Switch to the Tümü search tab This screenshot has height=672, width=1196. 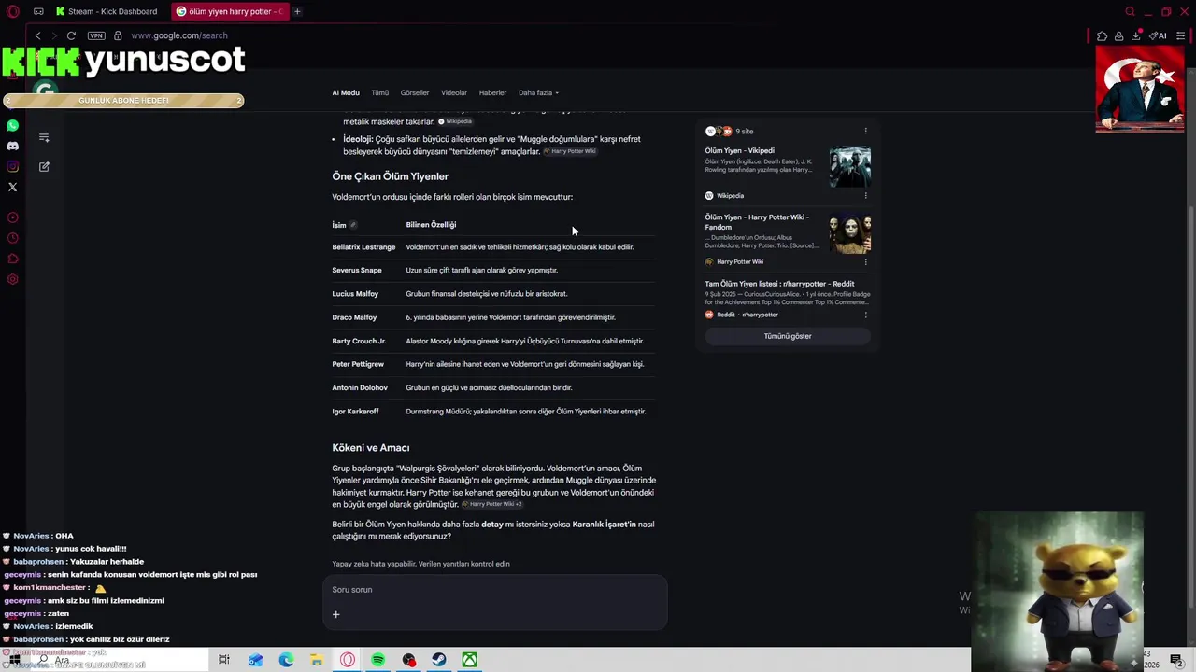[379, 92]
